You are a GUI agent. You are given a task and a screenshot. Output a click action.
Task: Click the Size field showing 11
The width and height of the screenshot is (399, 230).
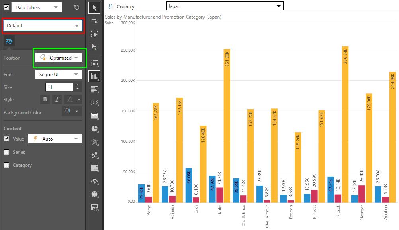tap(59, 87)
